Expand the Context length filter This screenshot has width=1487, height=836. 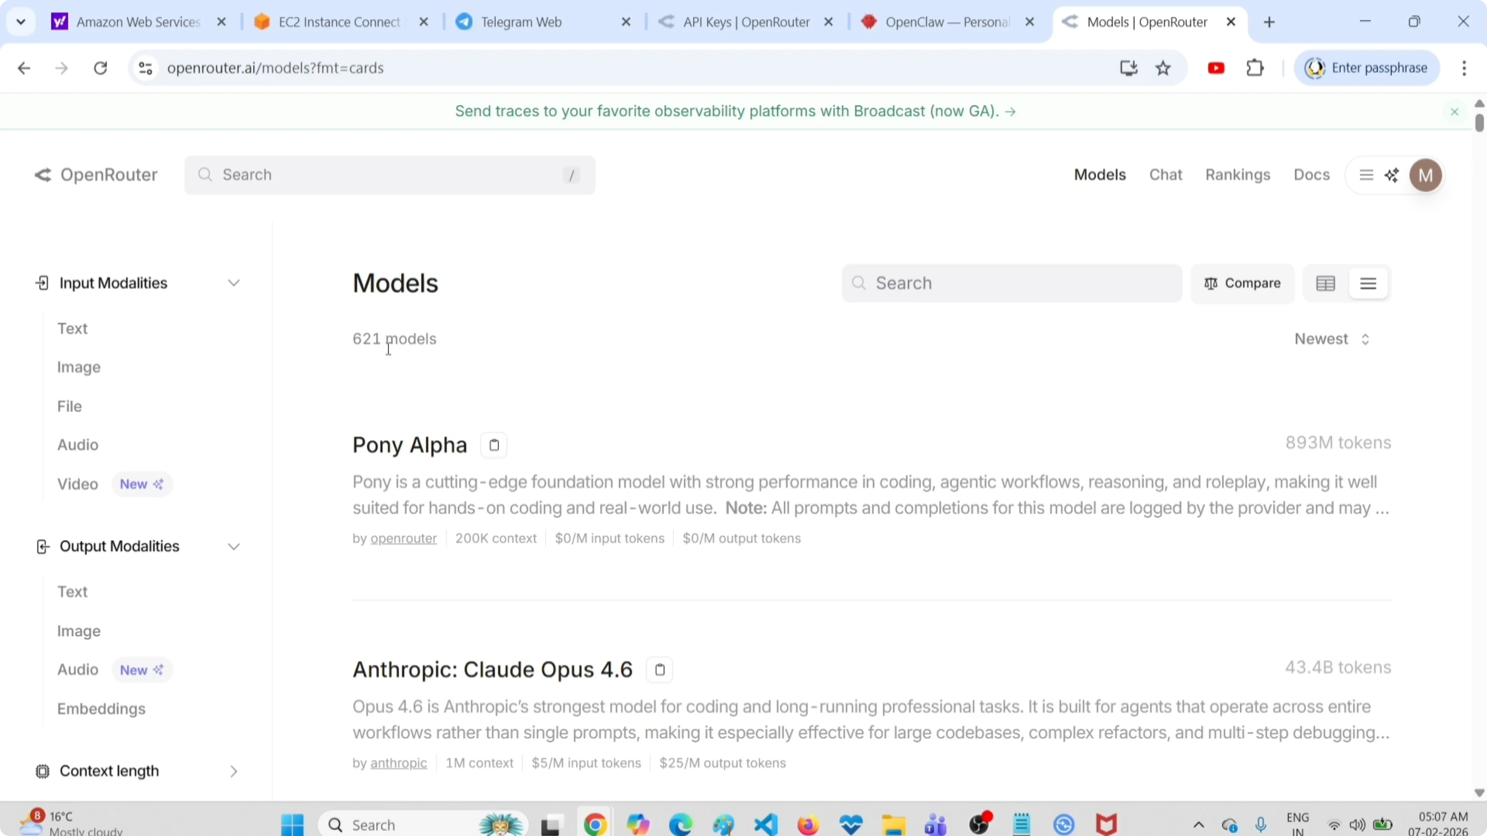[x=233, y=771]
